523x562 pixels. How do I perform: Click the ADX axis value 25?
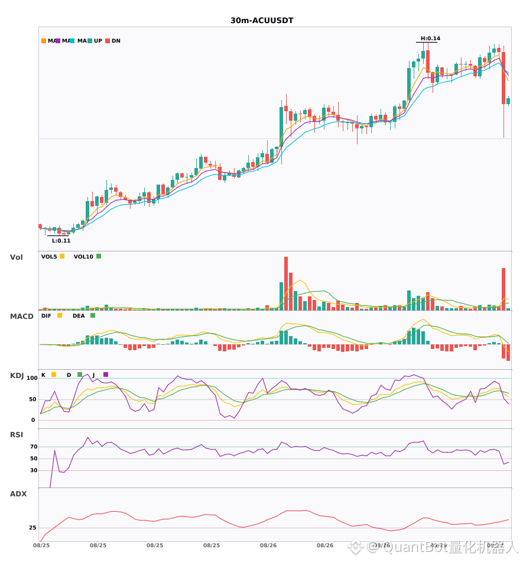tap(33, 528)
